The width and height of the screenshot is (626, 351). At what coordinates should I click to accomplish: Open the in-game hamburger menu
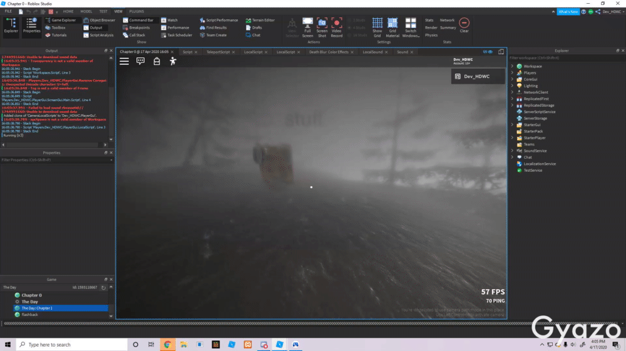(x=124, y=61)
